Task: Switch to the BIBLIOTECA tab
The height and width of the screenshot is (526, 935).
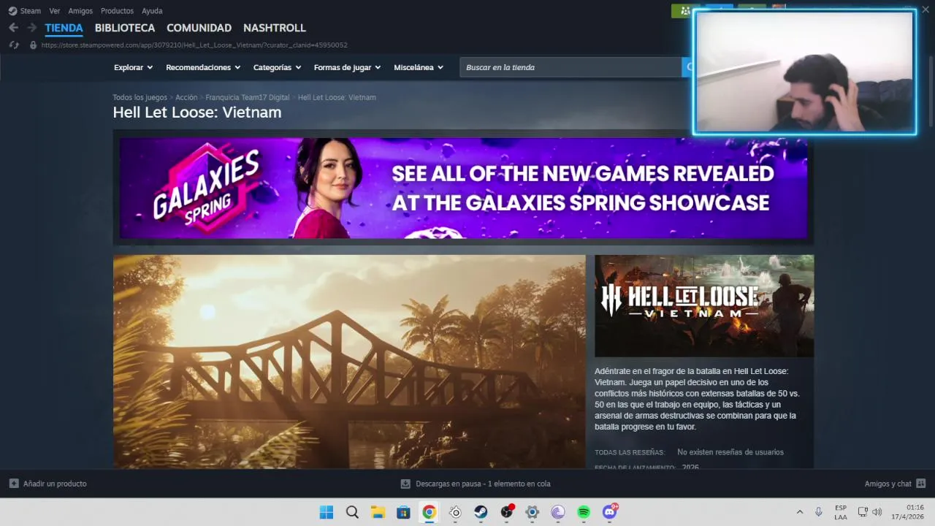Action: point(125,28)
